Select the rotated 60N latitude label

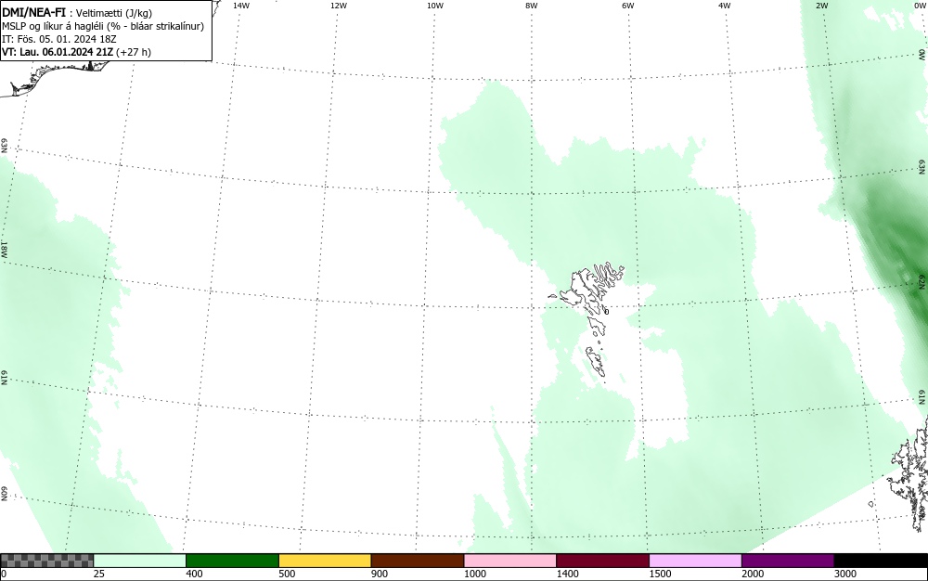tap(4, 494)
